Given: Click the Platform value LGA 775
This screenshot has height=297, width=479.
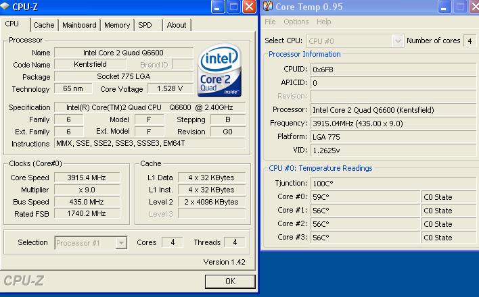Looking at the screenshot, I should [x=394, y=137].
